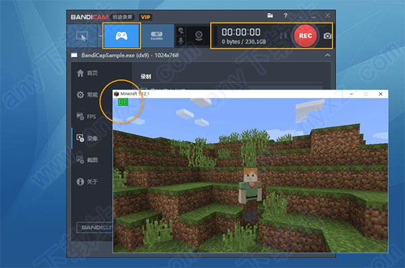The image size is (405, 268).
Task: Enable the webcam overlay icon
Action: (198, 36)
